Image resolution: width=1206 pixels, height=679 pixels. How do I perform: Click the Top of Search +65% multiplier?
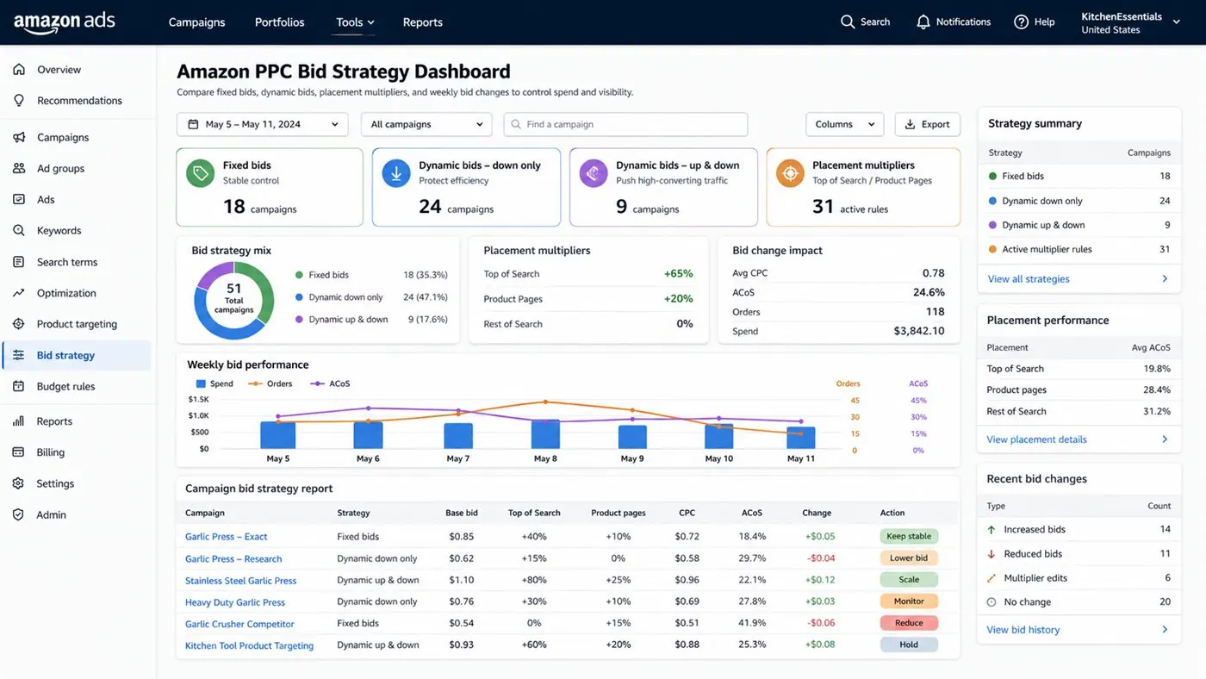coord(679,274)
